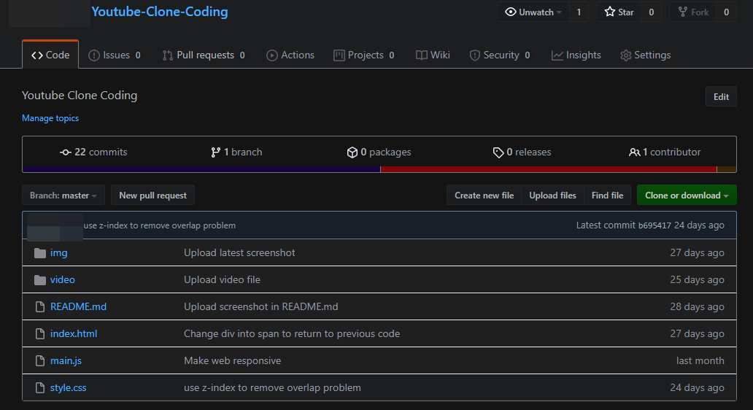The width and height of the screenshot is (753, 410).
Task: Open the Security tab
Action: [500, 55]
